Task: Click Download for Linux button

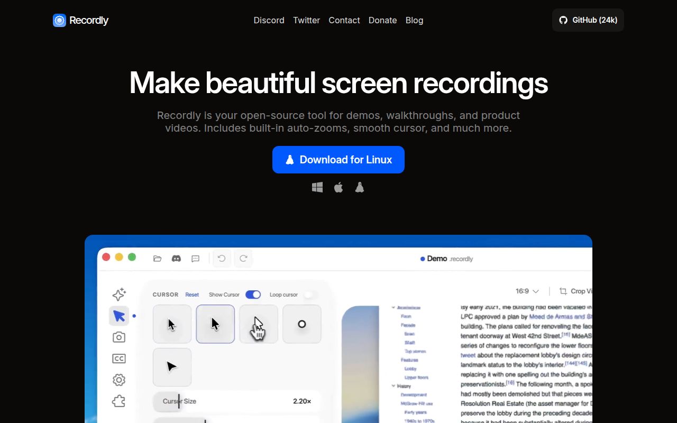Action: (338, 160)
